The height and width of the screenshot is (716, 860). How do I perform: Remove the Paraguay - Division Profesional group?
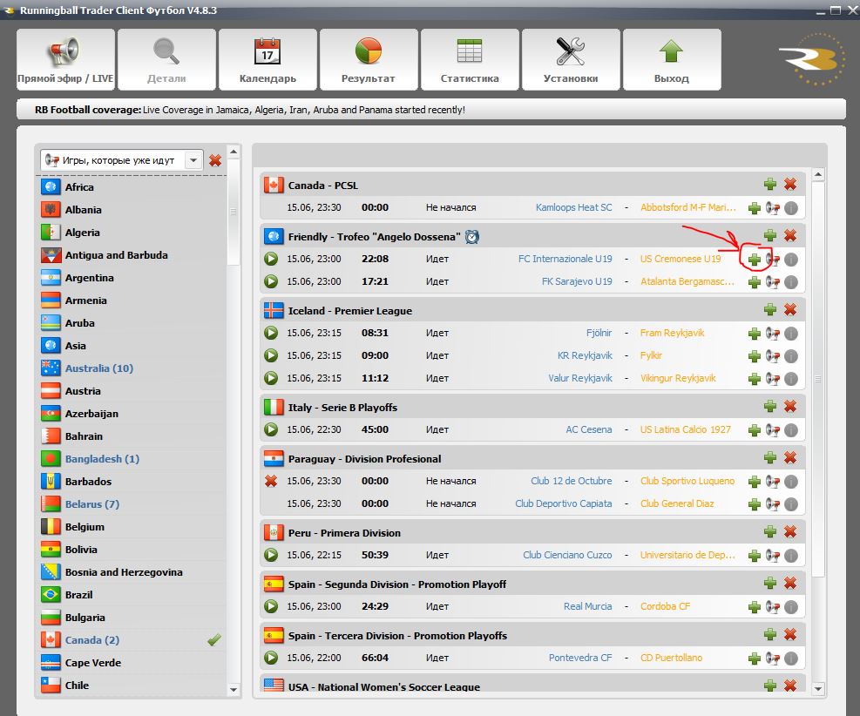tap(790, 458)
